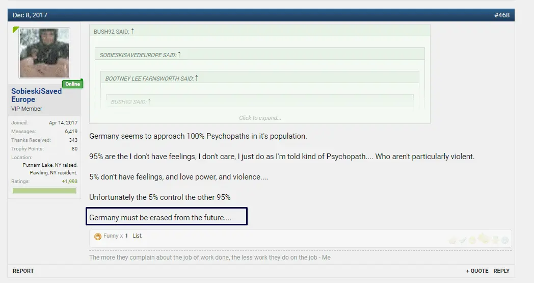Open the SobieskiSaved Europe profile link

[37, 95]
